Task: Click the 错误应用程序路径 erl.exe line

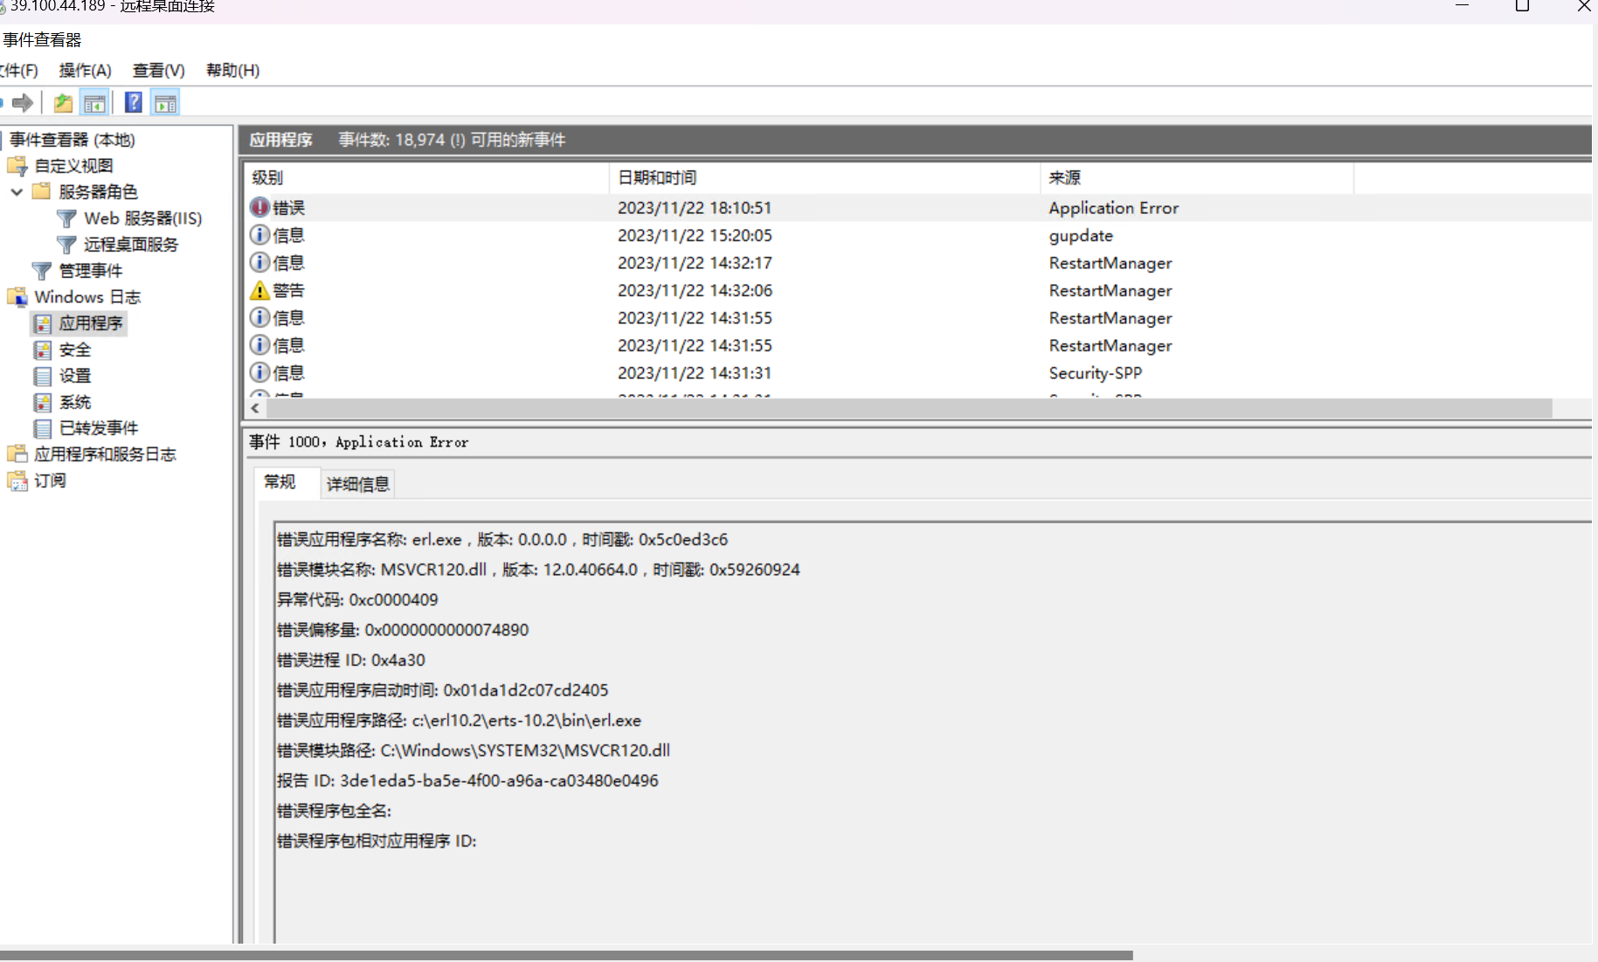Action: point(459,720)
